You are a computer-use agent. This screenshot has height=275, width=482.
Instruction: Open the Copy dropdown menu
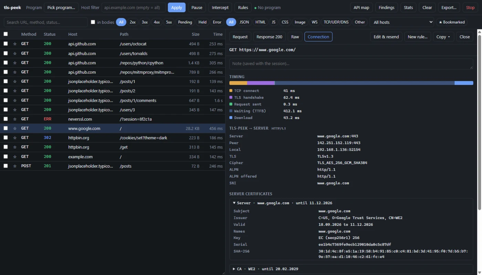click(x=443, y=37)
